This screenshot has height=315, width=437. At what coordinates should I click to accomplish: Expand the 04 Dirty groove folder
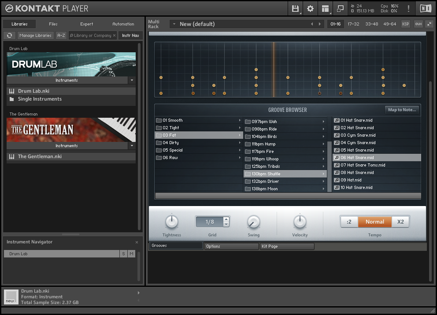[x=240, y=143]
